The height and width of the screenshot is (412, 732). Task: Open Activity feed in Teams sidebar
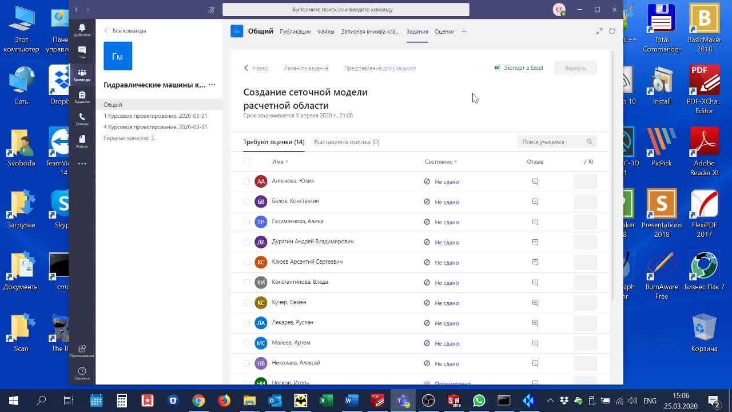(82, 30)
